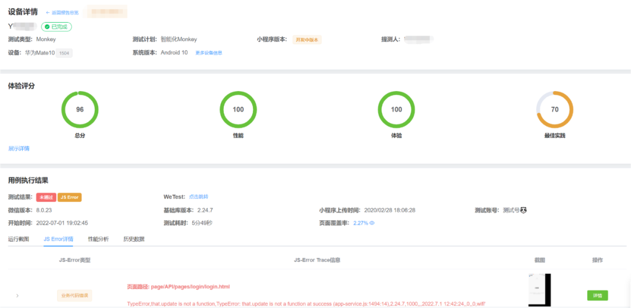
Task: Click the 1504 device tag
Action: click(64, 53)
